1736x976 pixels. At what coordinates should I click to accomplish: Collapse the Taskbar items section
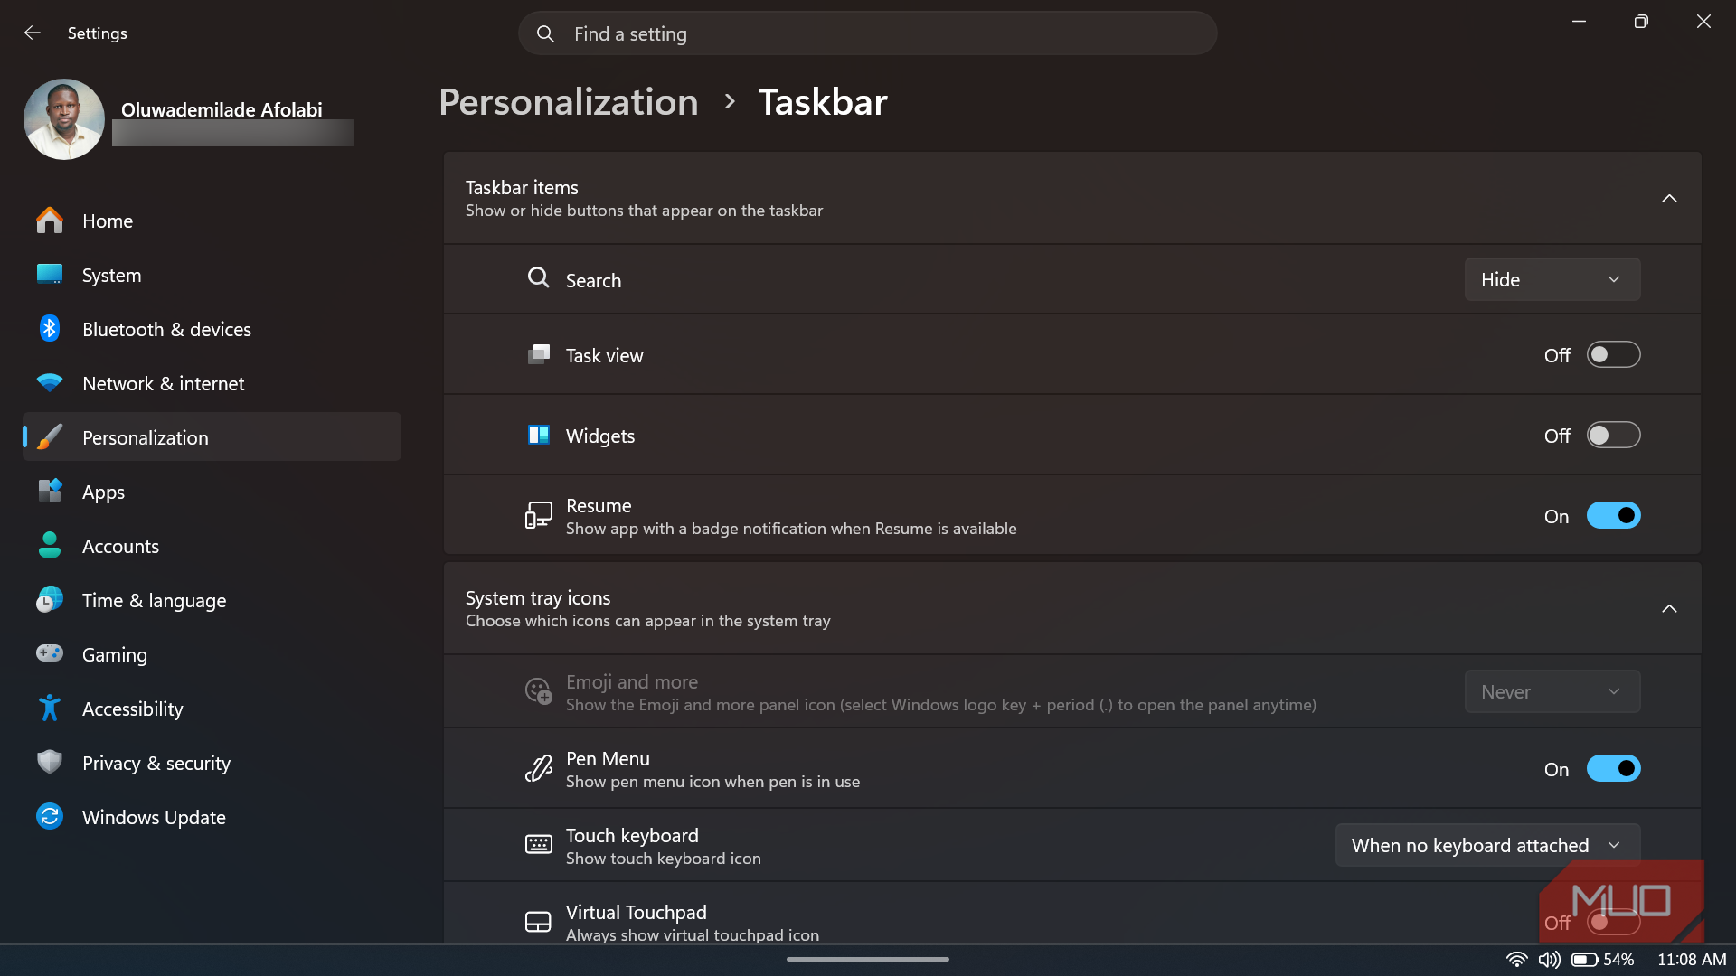point(1669,198)
